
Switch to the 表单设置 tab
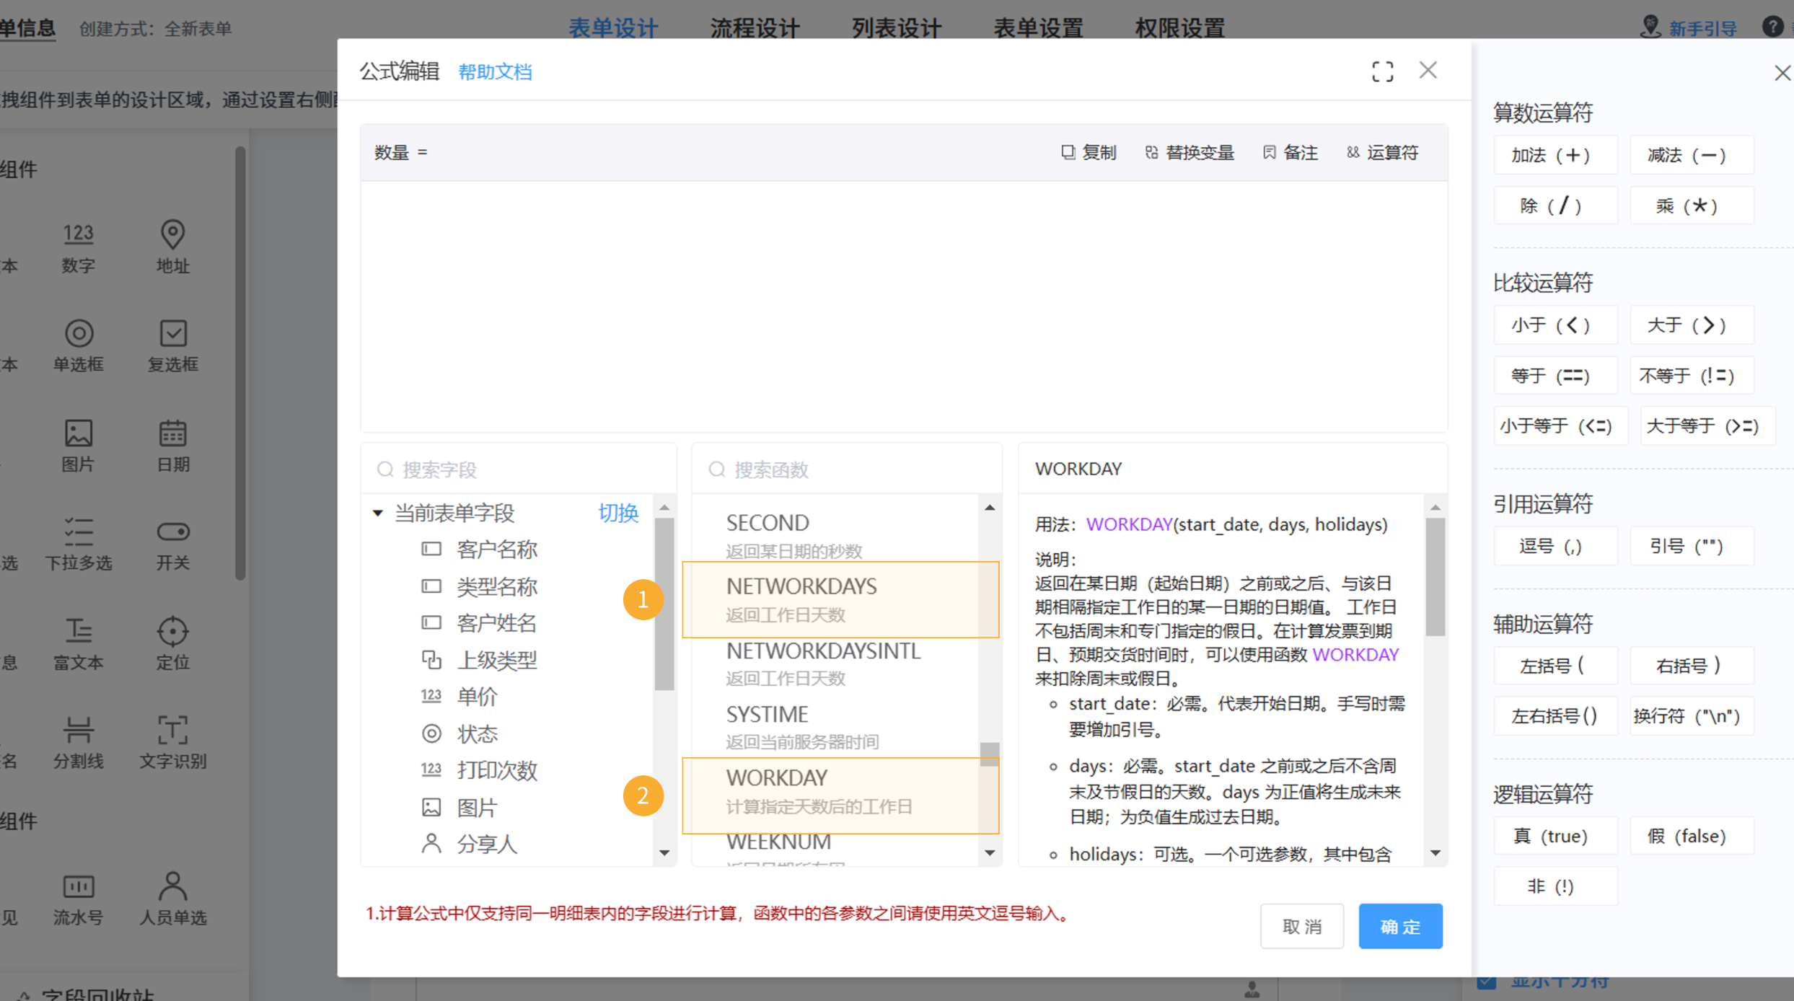tap(1038, 28)
